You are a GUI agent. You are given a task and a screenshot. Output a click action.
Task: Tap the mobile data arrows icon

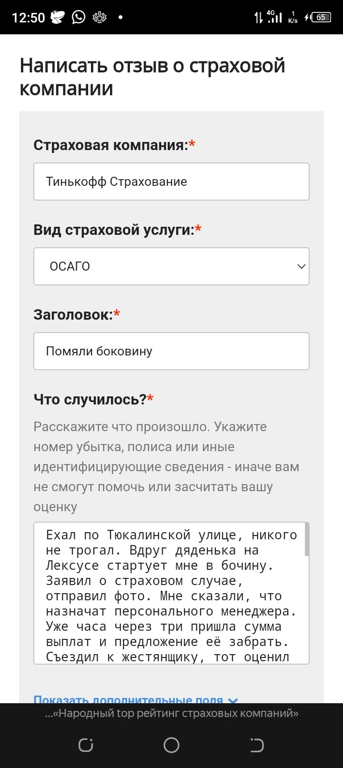point(258,18)
